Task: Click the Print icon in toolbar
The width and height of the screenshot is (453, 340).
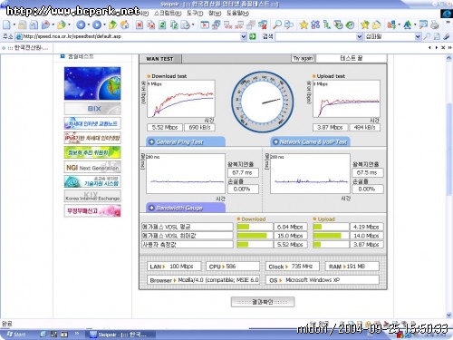Action: pyautogui.click(x=435, y=24)
